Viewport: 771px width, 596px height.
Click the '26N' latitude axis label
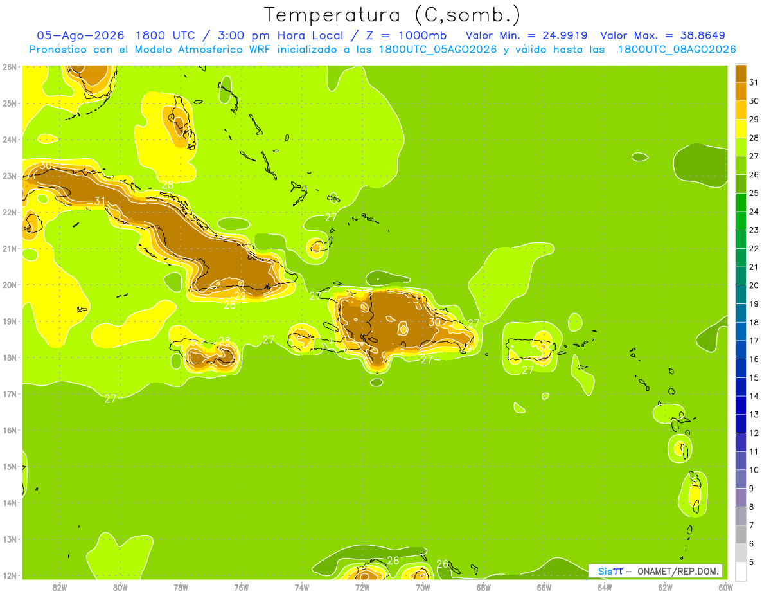(10, 67)
